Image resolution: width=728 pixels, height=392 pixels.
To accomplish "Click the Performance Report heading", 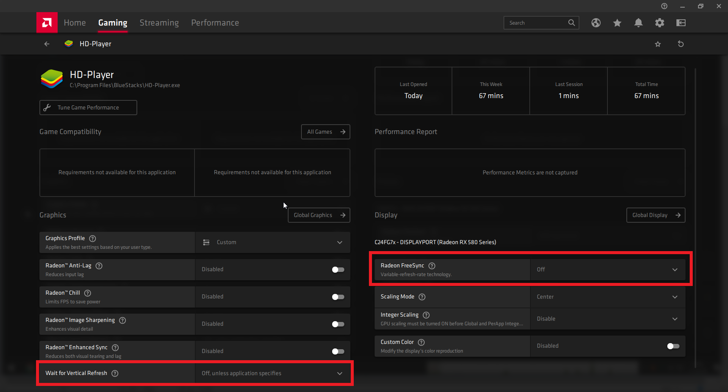I will pos(406,132).
